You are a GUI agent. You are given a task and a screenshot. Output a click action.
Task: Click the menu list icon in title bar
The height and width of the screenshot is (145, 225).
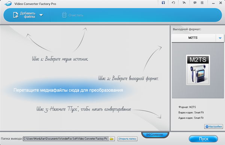pyautogui.click(x=202, y=3)
